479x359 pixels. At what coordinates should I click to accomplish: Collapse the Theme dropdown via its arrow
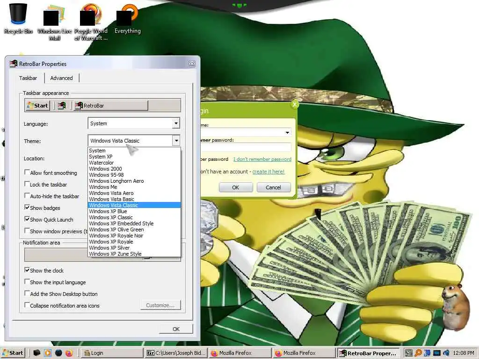(x=176, y=141)
